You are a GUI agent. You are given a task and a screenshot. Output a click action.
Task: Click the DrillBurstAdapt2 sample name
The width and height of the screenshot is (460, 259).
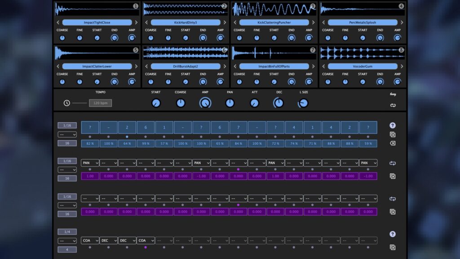(186, 67)
